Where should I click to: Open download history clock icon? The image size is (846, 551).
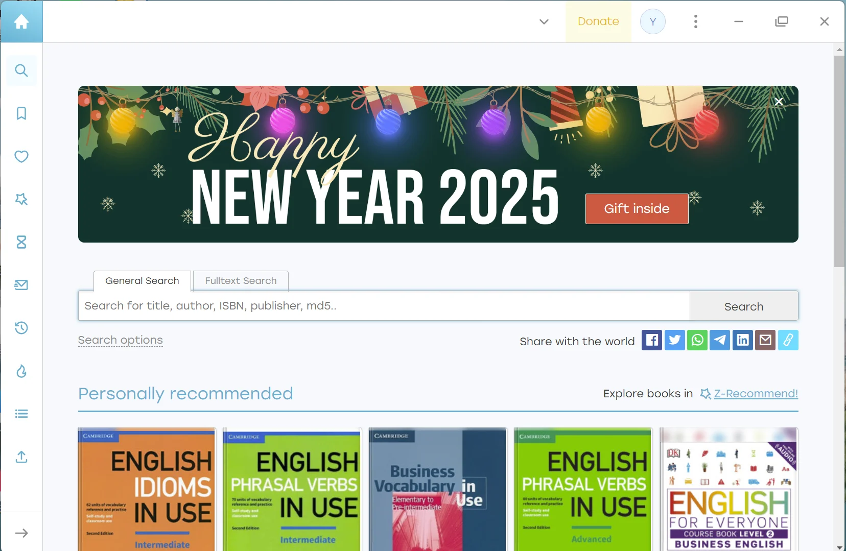click(21, 328)
